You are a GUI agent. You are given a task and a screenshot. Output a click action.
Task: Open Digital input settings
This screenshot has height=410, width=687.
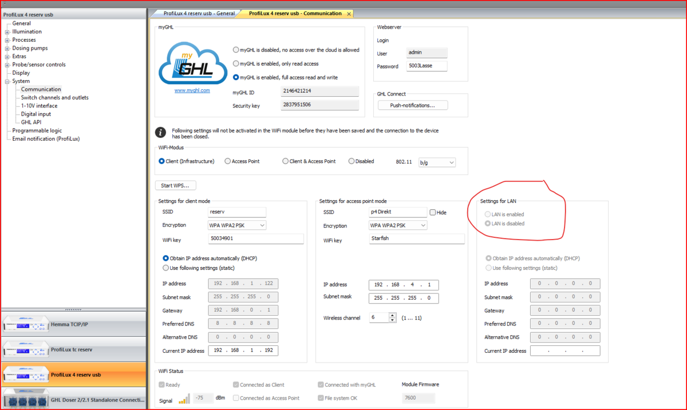(x=36, y=114)
